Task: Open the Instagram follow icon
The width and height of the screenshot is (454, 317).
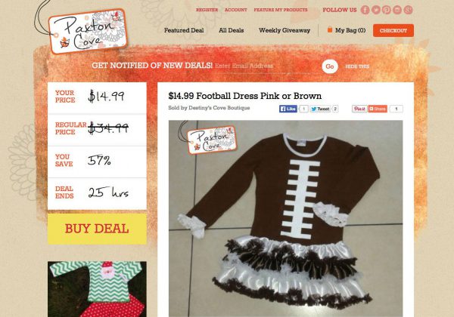Action: coord(397,10)
